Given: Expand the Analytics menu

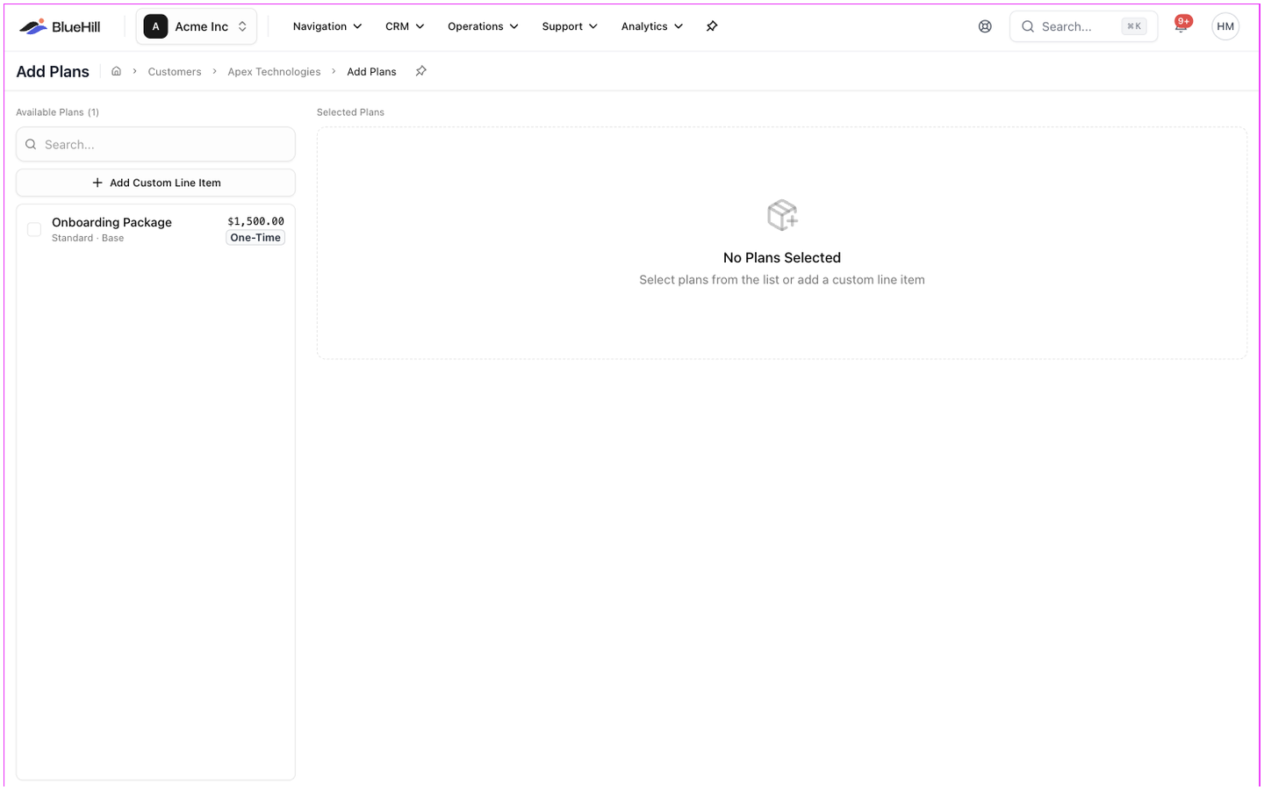Looking at the screenshot, I should pos(652,26).
